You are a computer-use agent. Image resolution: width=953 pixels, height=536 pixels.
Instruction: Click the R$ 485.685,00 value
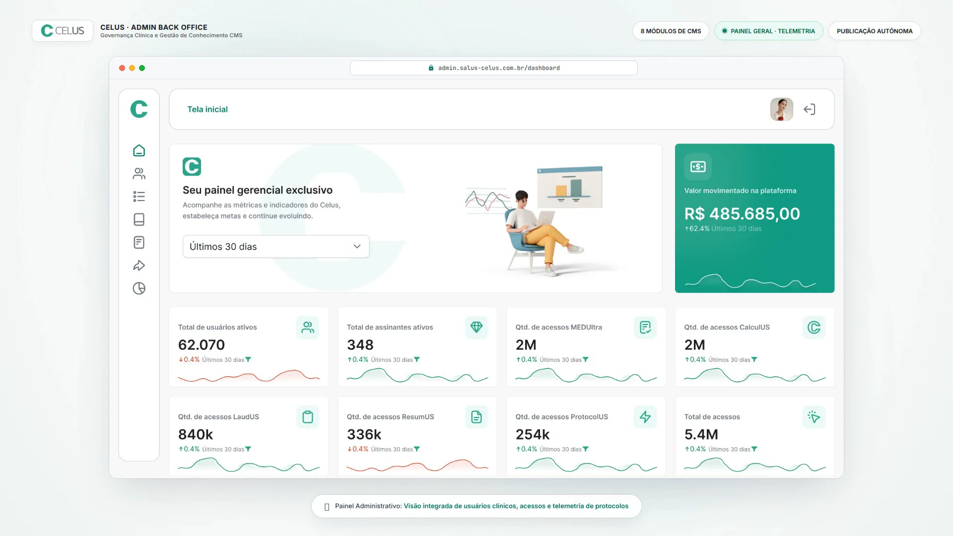coord(742,214)
